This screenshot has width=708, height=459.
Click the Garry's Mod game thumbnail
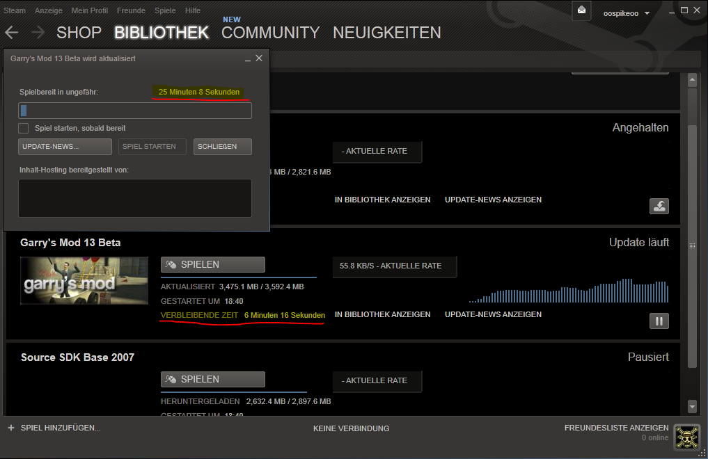(x=84, y=280)
